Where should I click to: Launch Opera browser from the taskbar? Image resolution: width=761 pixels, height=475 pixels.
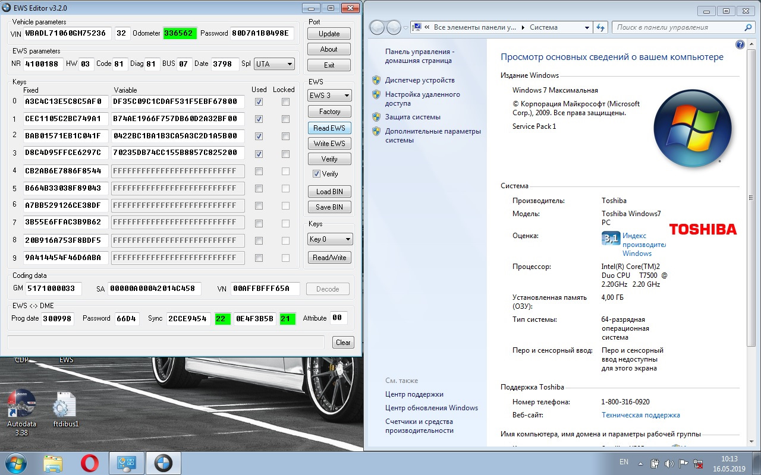pos(89,463)
